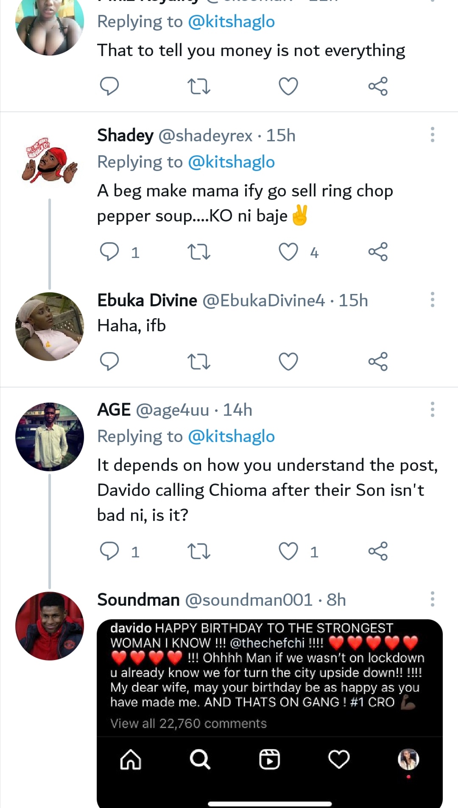Open more options for Soundman's tweet
Screen dimensions: 458x808
click(x=432, y=599)
